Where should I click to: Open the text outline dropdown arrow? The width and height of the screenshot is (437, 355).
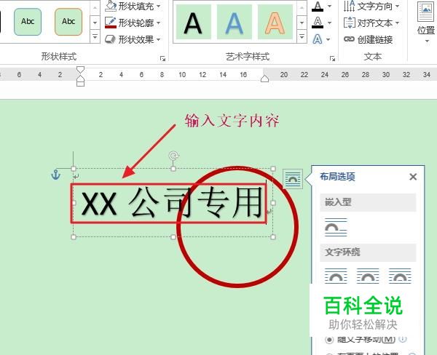pos(329,23)
